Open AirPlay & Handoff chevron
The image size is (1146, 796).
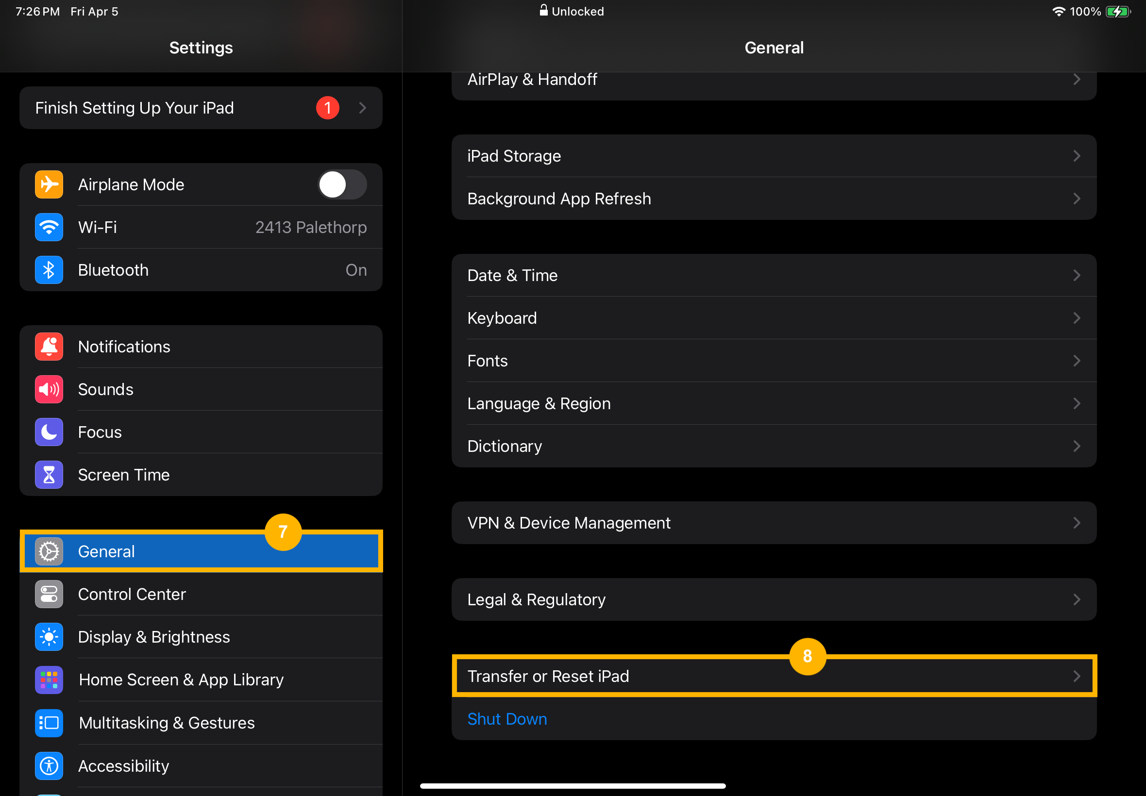1077,79
